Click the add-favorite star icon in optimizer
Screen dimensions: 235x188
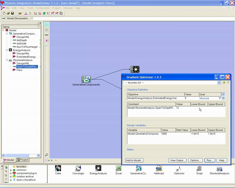[x=224, y=83]
